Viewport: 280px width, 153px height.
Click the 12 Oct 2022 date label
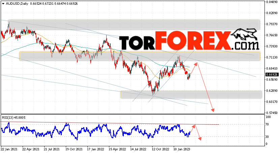(160, 149)
